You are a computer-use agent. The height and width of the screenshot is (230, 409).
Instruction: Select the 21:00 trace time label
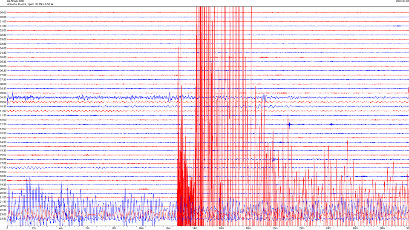tap(3, 197)
